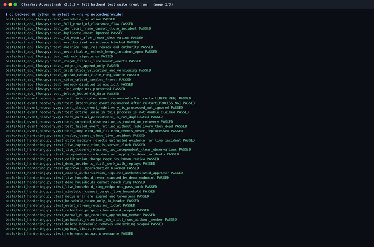Click the test_stage0_filters_irrelevant_events line

pos(73,61)
